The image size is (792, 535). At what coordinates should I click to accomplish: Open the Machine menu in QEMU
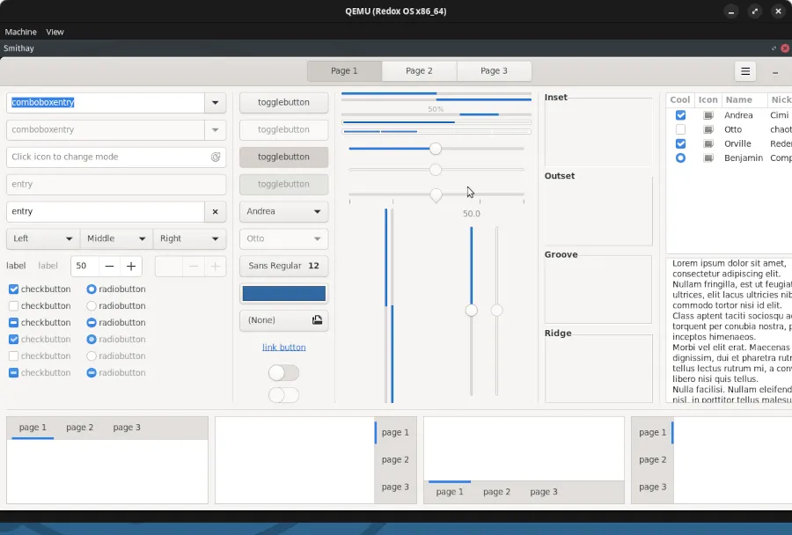(x=21, y=32)
